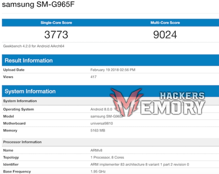The height and width of the screenshot is (174, 219).
Task: Click the Multi-Core Score header
Action: point(165,23)
